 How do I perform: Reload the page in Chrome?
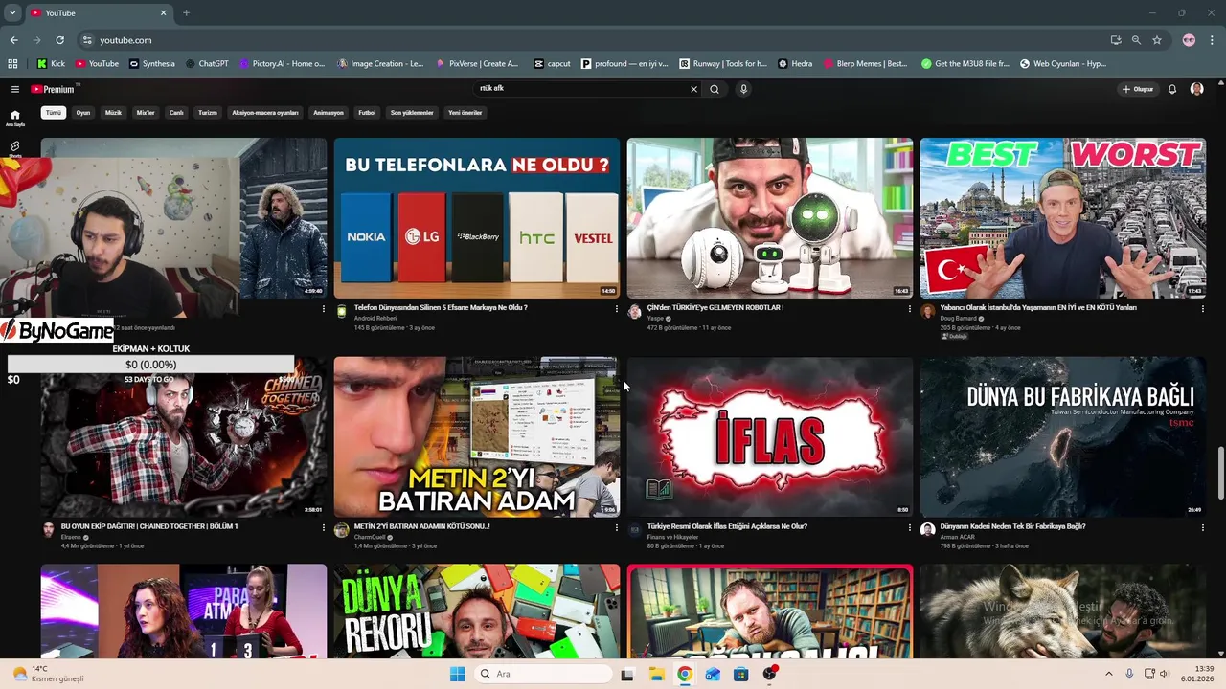click(59, 40)
